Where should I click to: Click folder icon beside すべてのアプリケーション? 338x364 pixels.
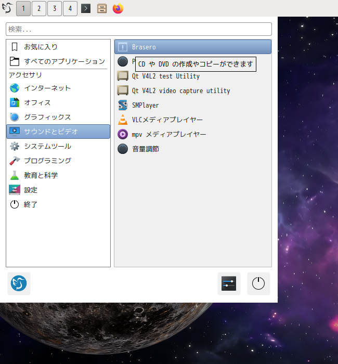(x=15, y=61)
